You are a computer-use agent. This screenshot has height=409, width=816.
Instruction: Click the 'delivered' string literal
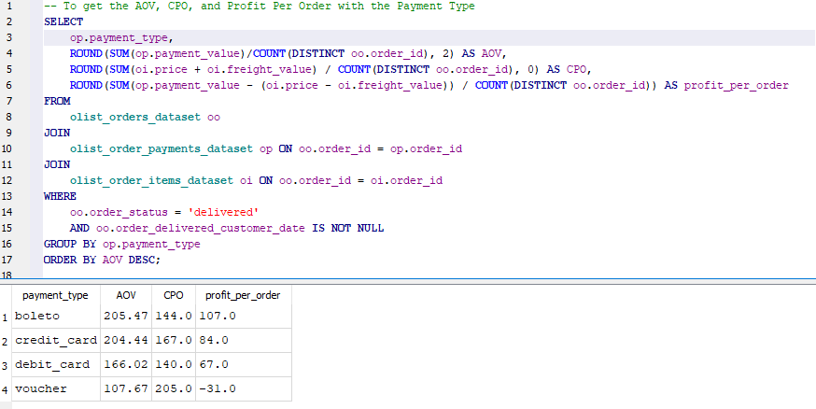[x=224, y=212]
